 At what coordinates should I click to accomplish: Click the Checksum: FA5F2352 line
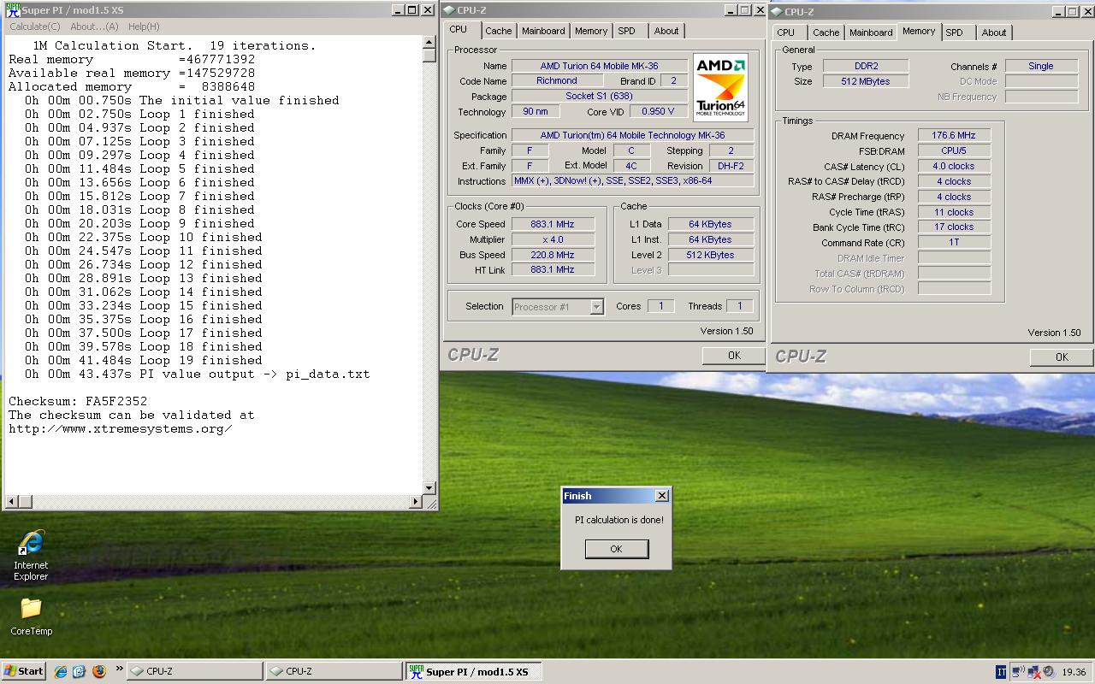(78, 401)
